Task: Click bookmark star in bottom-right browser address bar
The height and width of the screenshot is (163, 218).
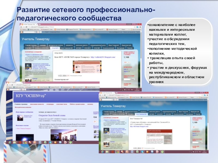Action: coord(202,95)
